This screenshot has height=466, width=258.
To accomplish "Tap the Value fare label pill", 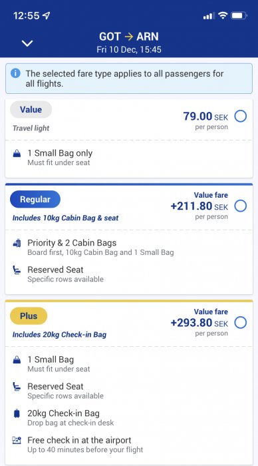I will coord(31,109).
